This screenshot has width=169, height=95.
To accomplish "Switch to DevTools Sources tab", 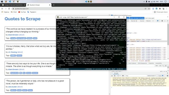I will (142, 21).
